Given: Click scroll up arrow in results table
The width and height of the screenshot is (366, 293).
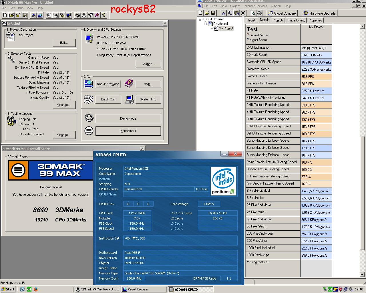Looking at the screenshot, I should point(363,27).
